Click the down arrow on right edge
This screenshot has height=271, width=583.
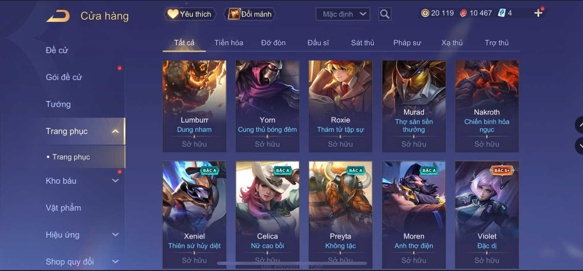tap(579, 146)
